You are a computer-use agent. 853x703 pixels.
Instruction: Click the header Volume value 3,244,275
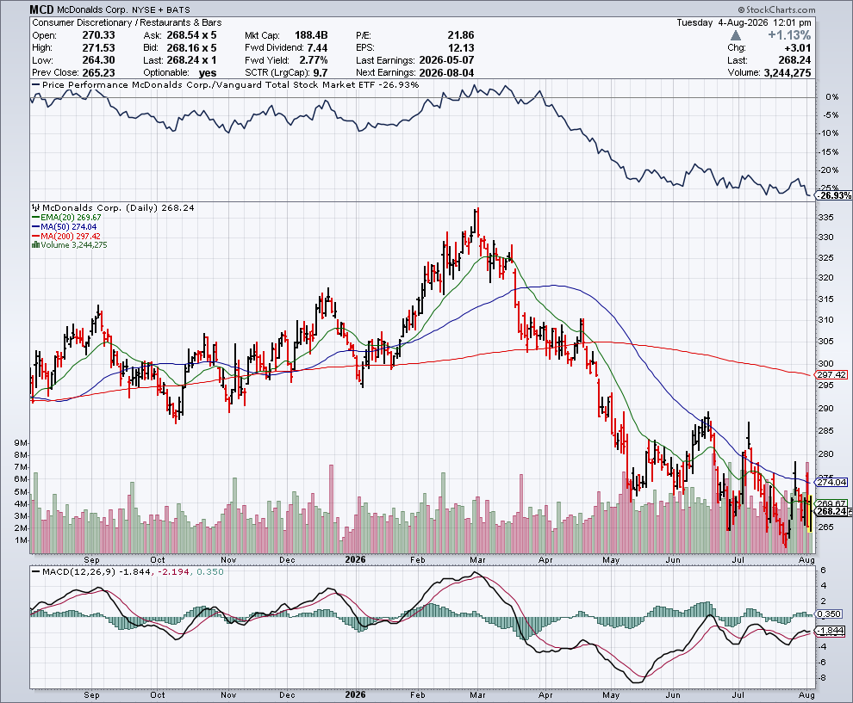click(788, 73)
